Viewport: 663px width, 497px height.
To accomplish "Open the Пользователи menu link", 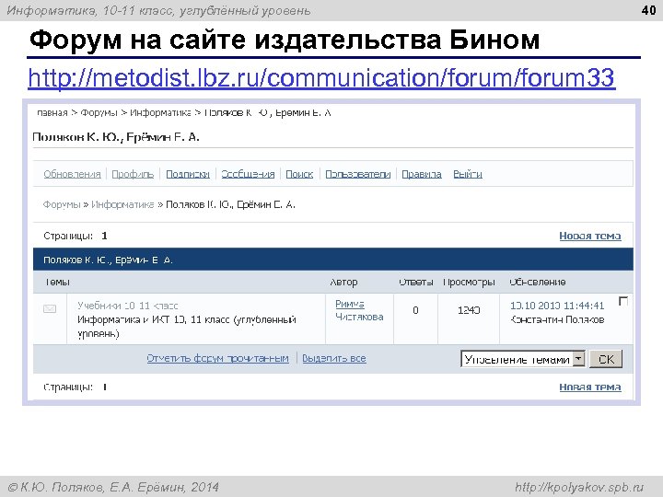I will (357, 174).
